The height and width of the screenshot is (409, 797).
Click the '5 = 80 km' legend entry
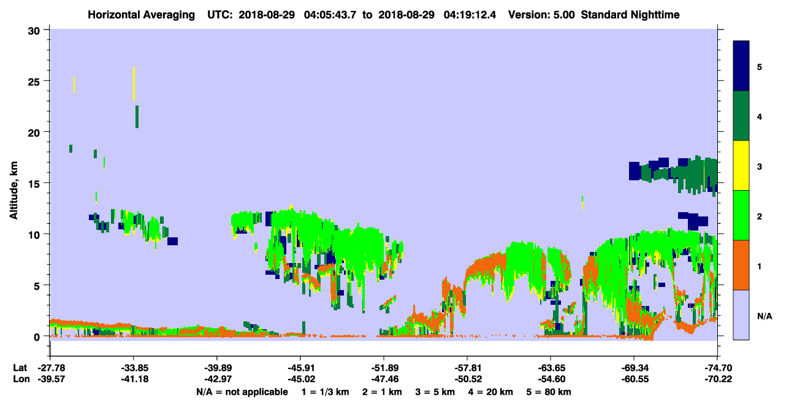549,391
